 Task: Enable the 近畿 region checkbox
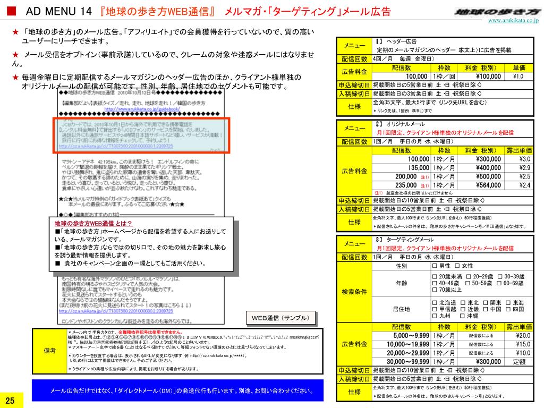(x=463, y=309)
